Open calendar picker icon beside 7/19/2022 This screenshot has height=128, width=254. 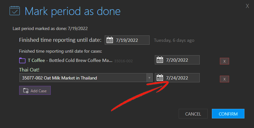click(110, 40)
